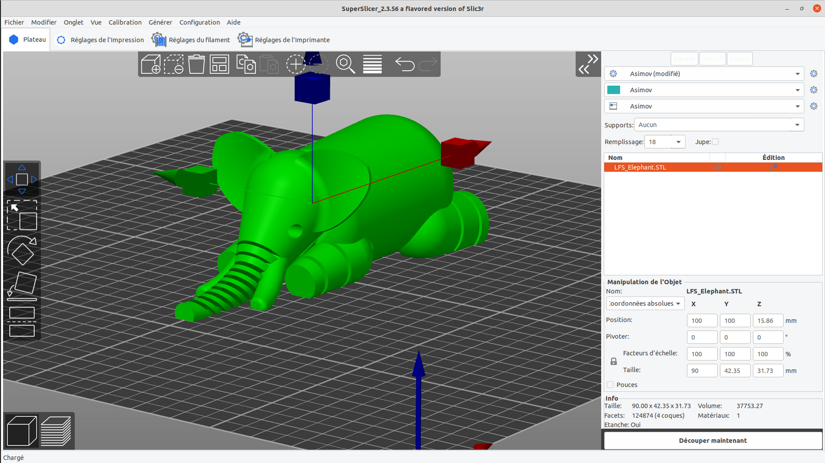825x463 pixels.
Task: Open the coordonnées absolues dropdown
Action: [x=645, y=304]
